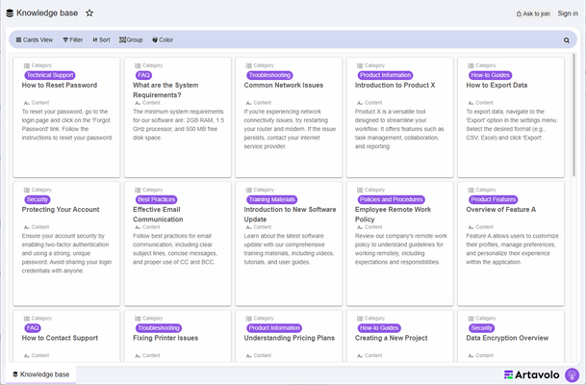Open the search magnifier icon
586x385 pixels.
point(567,40)
